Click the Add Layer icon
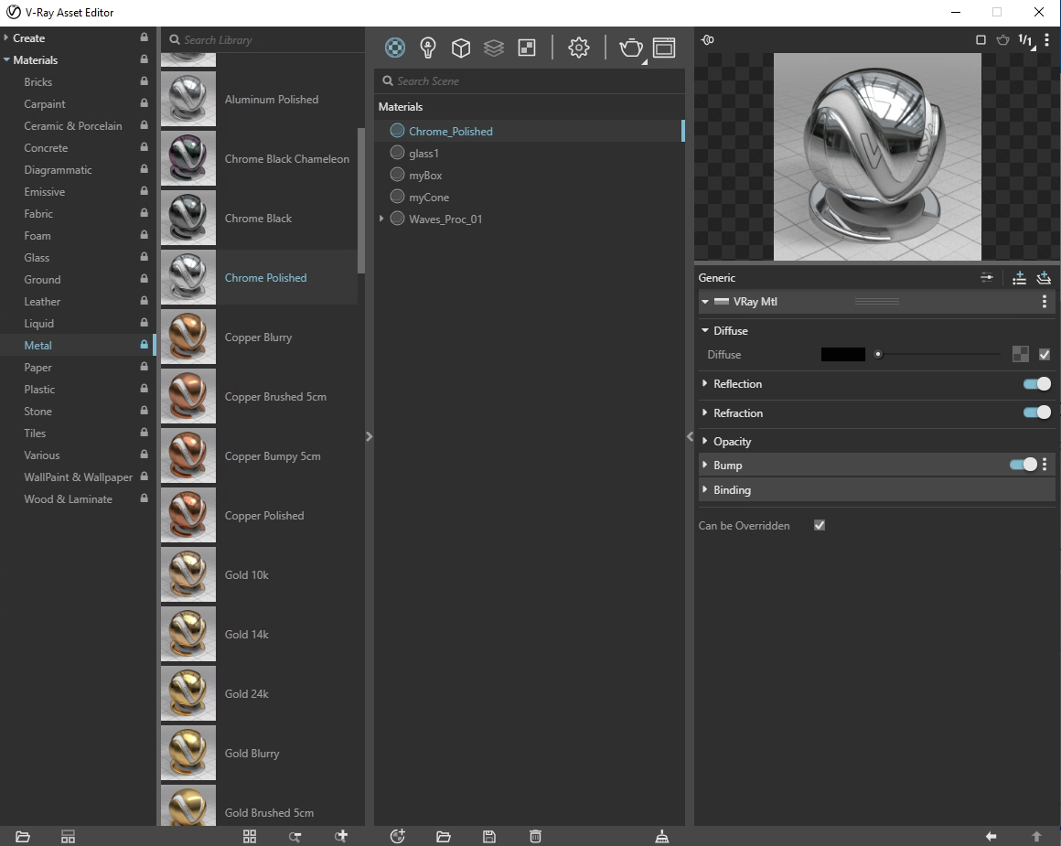1061x846 pixels. click(1044, 277)
